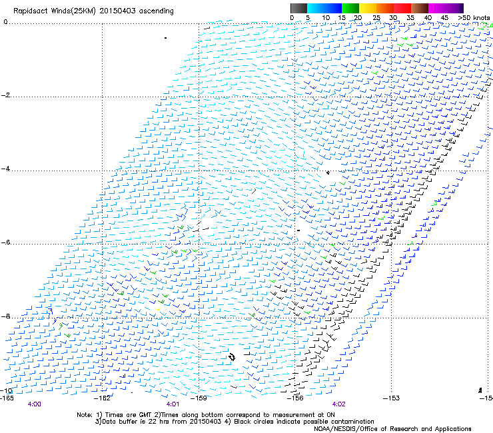
Task: Click the dark purple 45-50 knots legend color
Action: coord(454,8)
